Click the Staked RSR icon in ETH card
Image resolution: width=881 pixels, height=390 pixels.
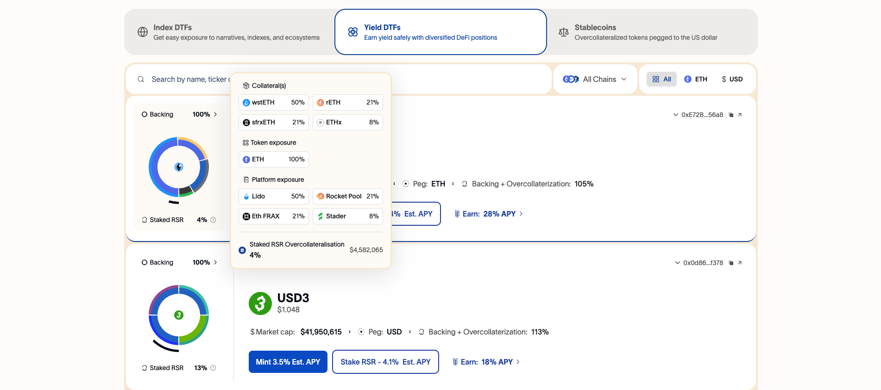(x=145, y=220)
